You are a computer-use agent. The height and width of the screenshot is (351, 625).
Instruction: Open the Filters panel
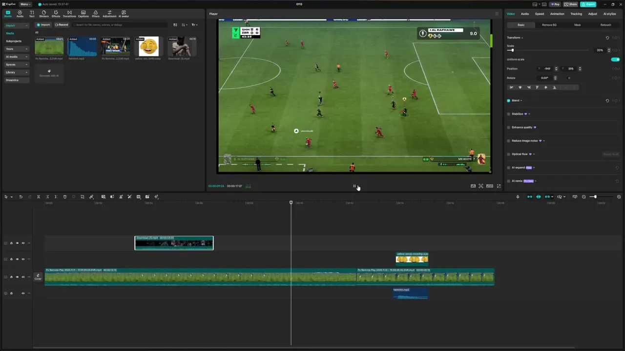pos(96,14)
